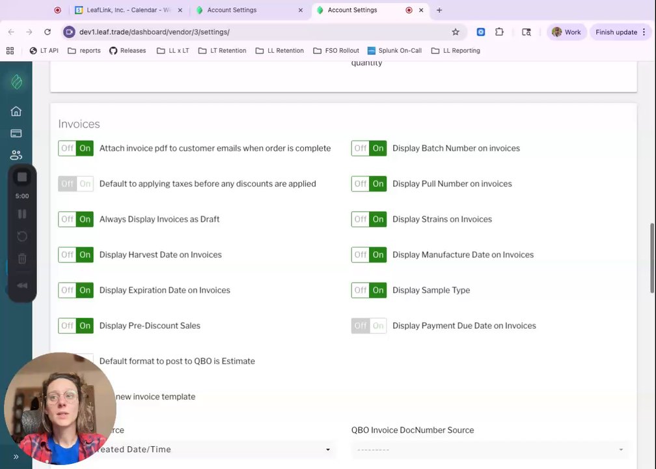Open the tab search icon

coord(526,32)
